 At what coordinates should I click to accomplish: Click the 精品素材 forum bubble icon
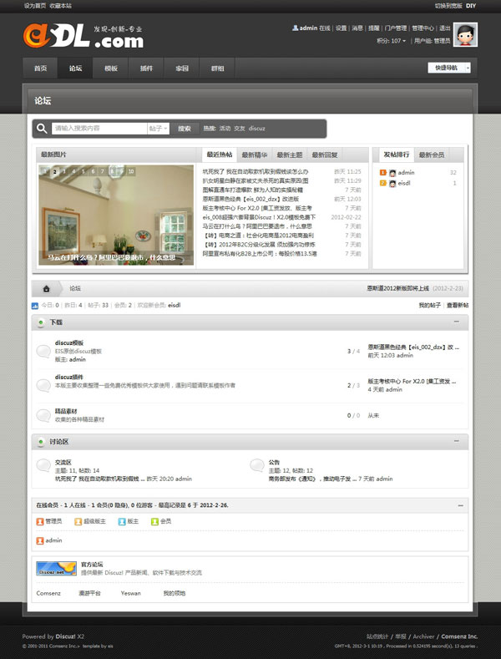(43, 415)
